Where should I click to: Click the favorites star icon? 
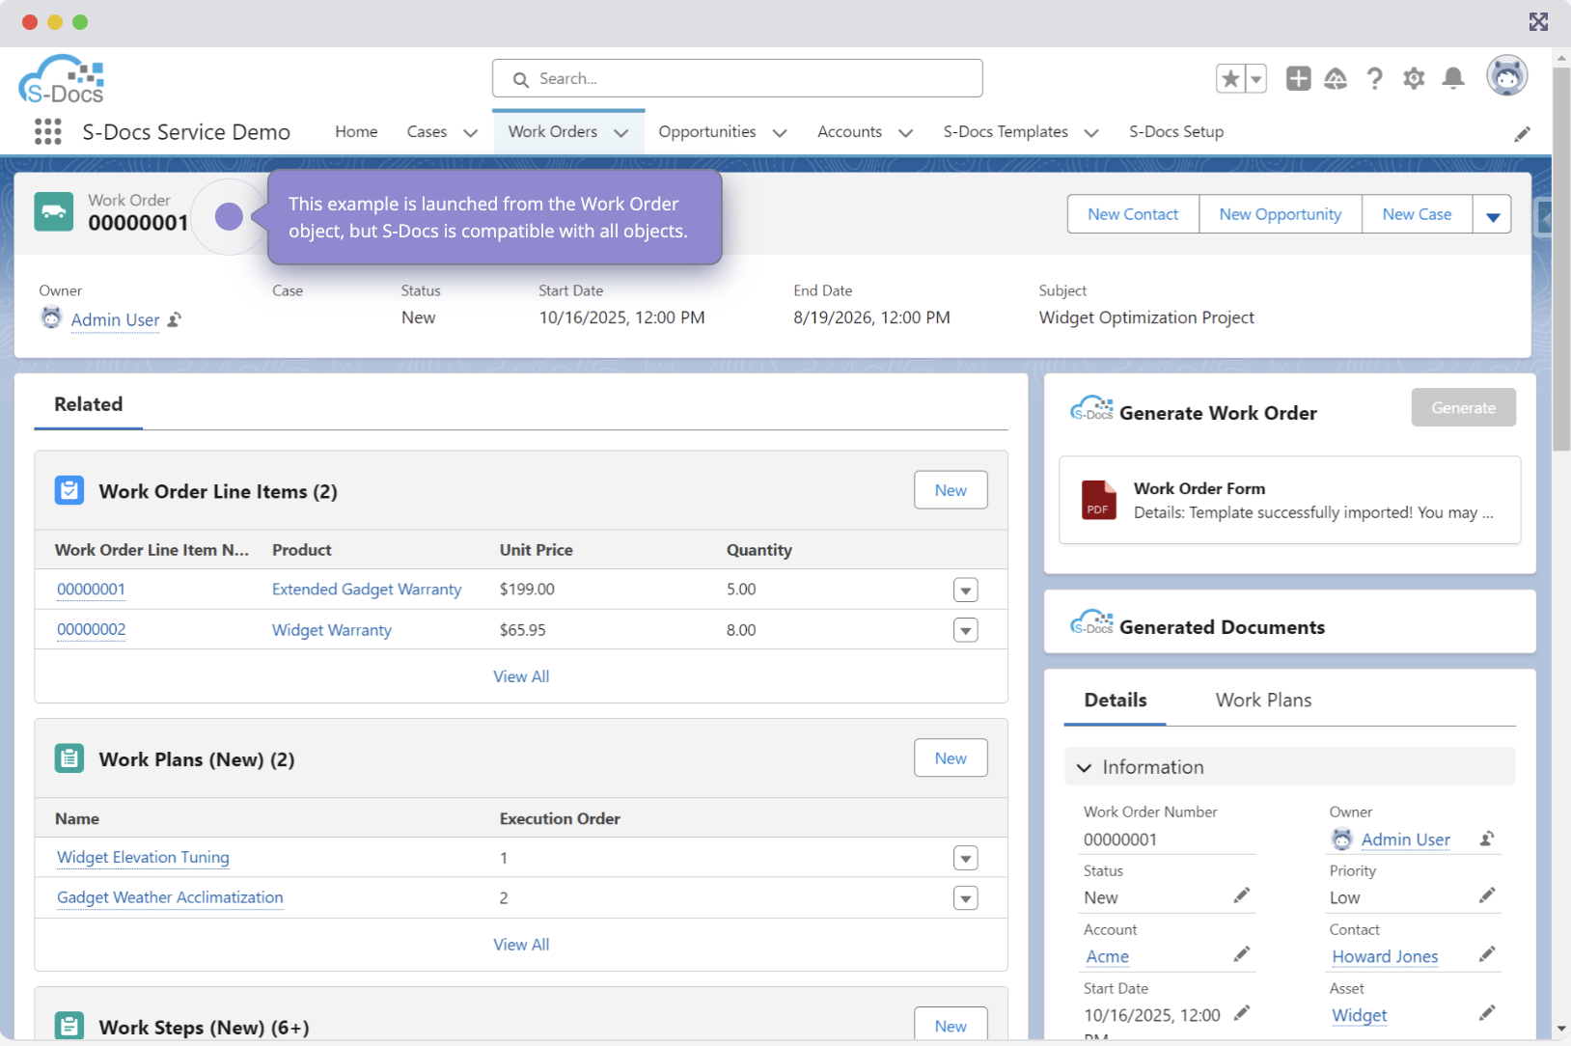(x=1230, y=79)
